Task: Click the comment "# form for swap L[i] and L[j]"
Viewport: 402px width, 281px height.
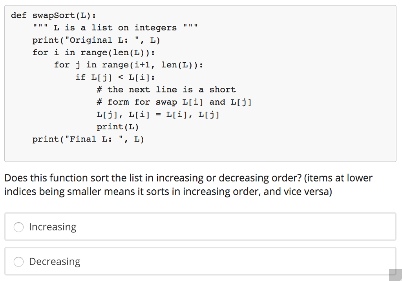Action: [x=174, y=102]
